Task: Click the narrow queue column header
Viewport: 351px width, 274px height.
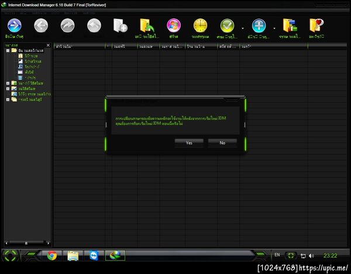Action: click(x=108, y=46)
